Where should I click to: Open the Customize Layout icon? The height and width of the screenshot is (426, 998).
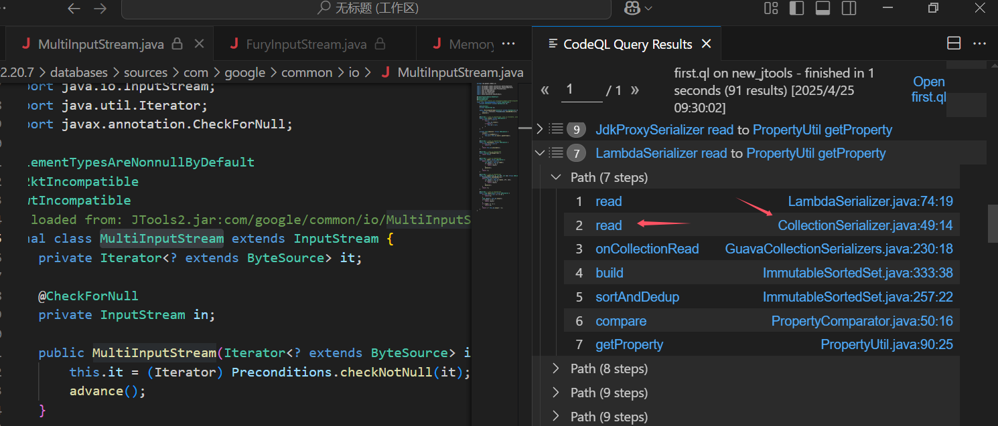click(771, 8)
